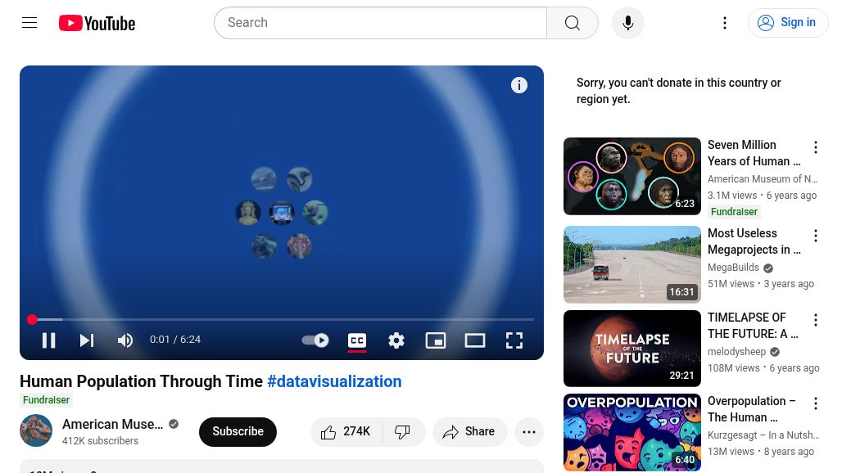842x473 pixels.
Task: Click the 0:01 / 6:24 time display
Action: [175, 340]
